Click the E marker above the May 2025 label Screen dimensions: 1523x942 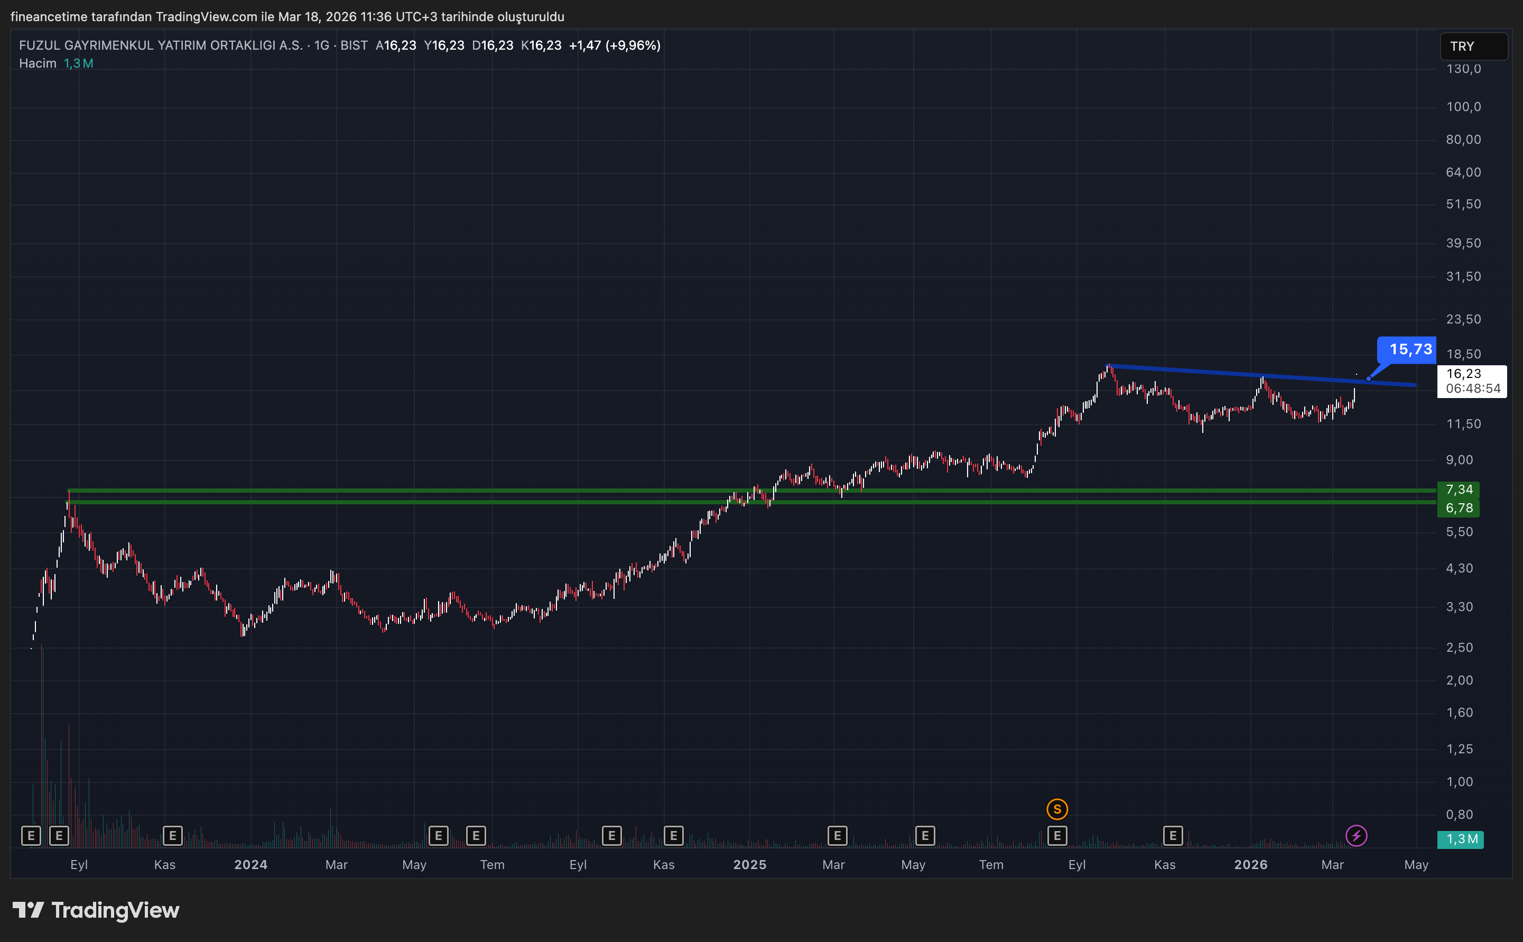tap(925, 835)
